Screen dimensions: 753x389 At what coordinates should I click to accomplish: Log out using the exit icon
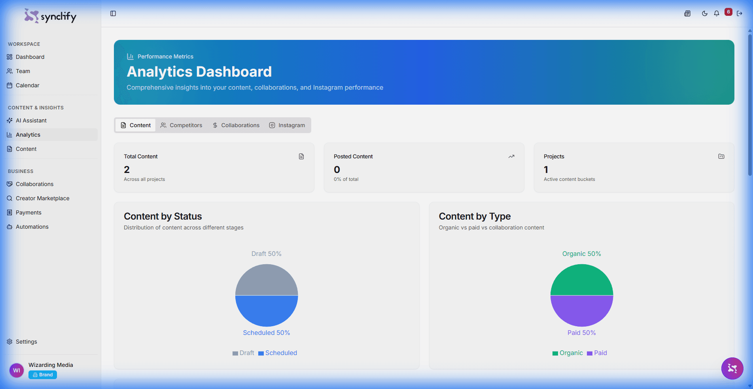(740, 13)
